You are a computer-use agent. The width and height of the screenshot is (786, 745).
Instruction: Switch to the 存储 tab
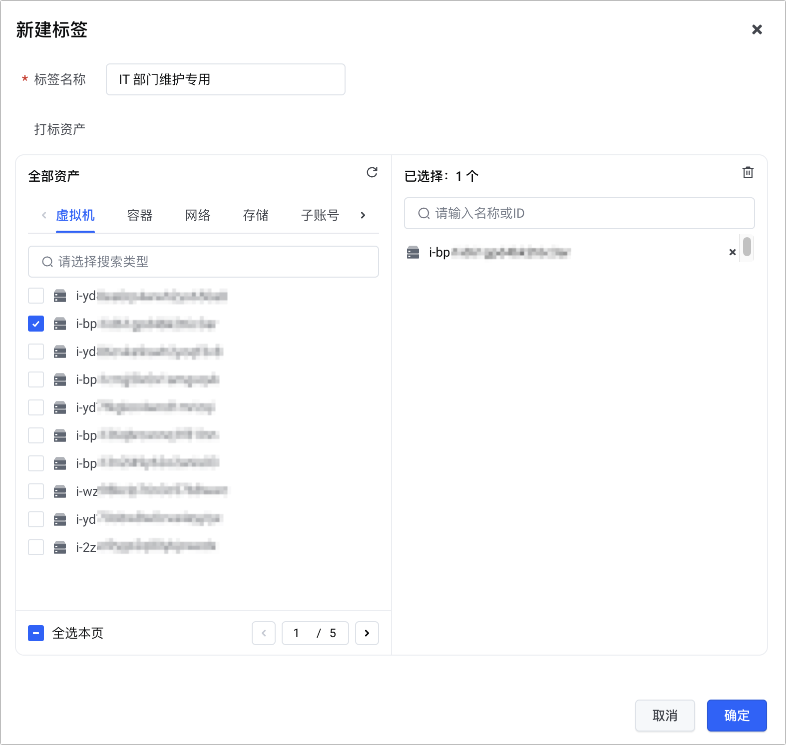tap(256, 215)
